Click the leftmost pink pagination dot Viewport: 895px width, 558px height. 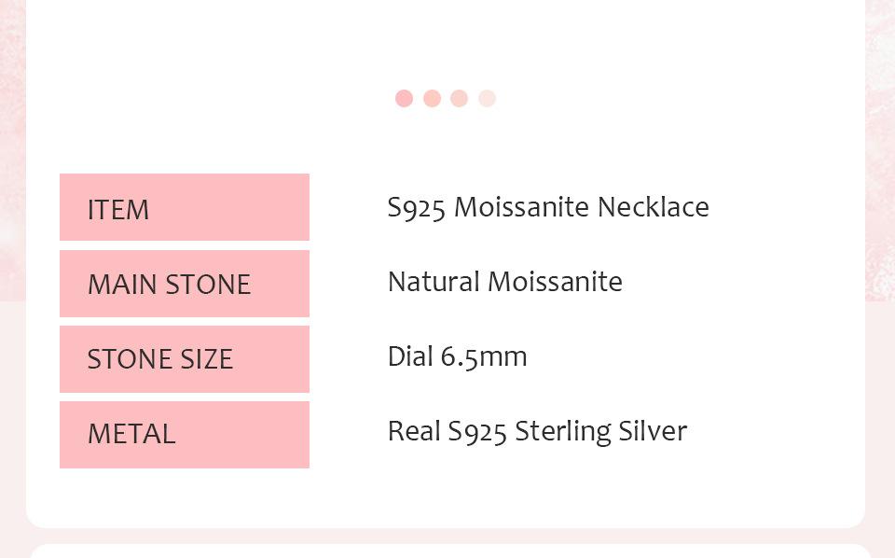404,99
